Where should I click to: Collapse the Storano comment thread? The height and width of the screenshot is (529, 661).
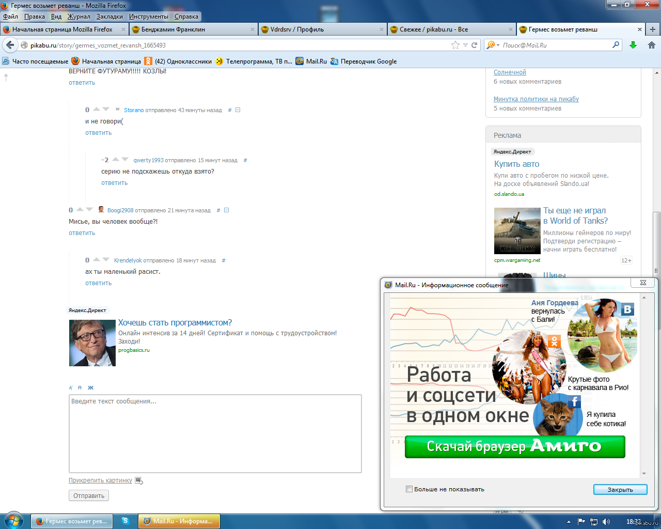(x=238, y=110)
